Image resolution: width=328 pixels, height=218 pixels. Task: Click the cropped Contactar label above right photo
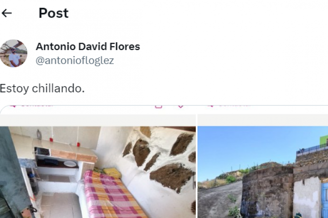229,106
